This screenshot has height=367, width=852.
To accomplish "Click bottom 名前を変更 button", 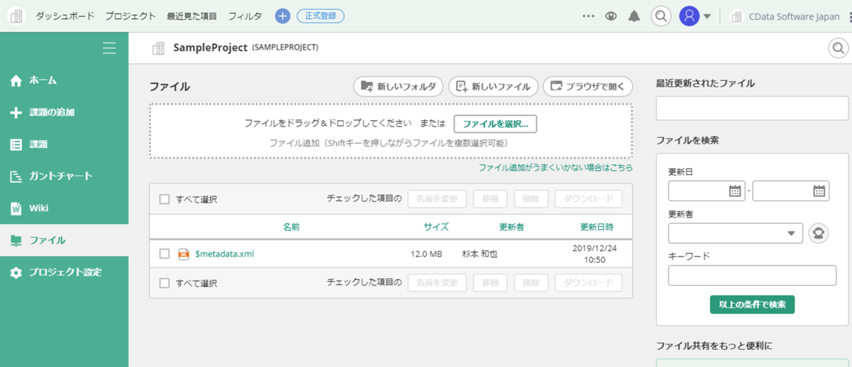I will [x=437, y=283].
